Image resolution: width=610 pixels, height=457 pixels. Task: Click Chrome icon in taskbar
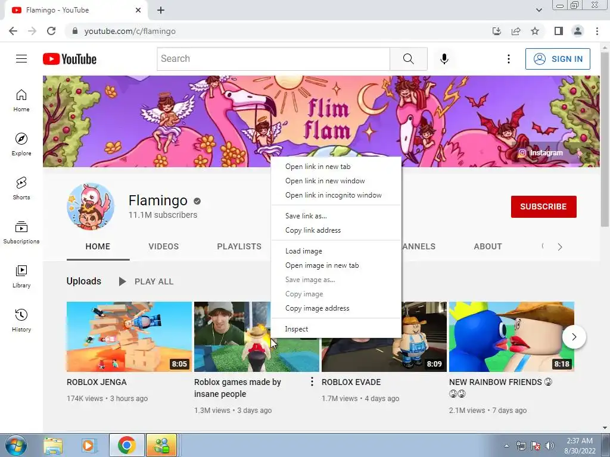126,445
